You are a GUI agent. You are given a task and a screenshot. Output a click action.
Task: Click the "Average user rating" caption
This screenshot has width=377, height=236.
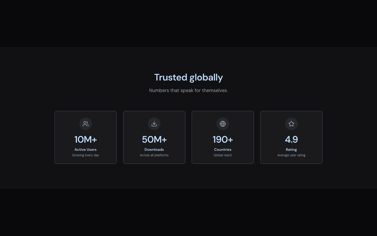tap(291, 155)
